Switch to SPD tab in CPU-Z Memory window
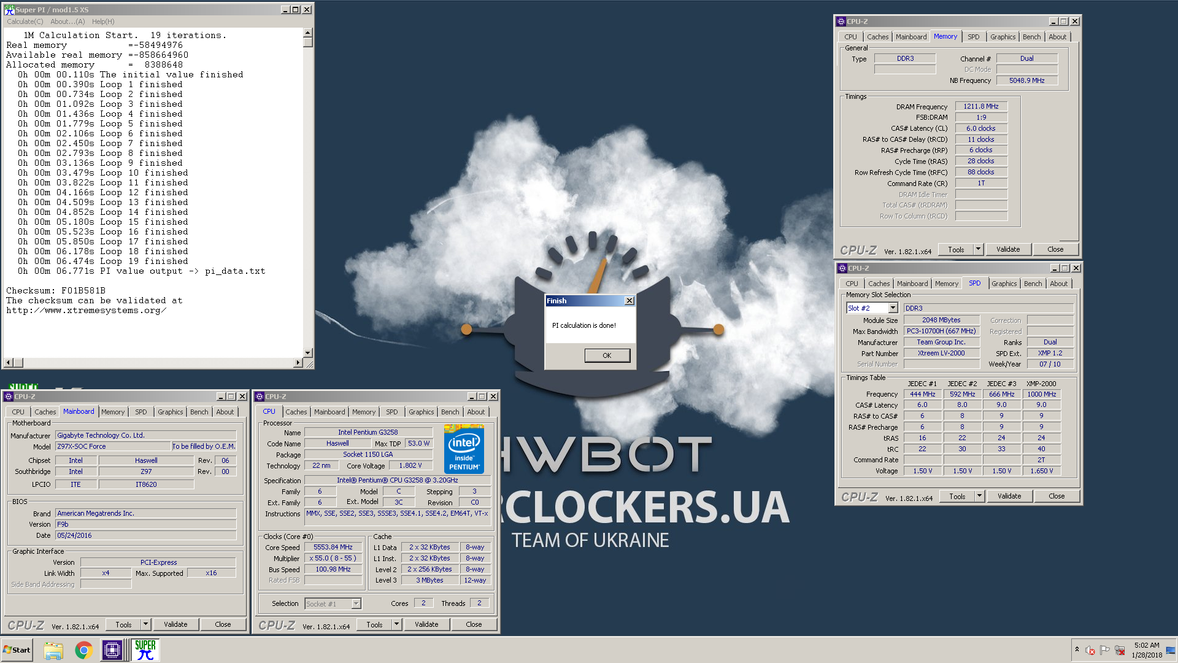 (x=973, y=37)
